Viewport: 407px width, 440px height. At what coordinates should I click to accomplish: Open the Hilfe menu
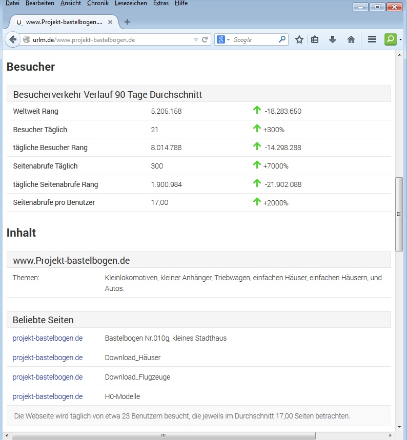point(181,4)
